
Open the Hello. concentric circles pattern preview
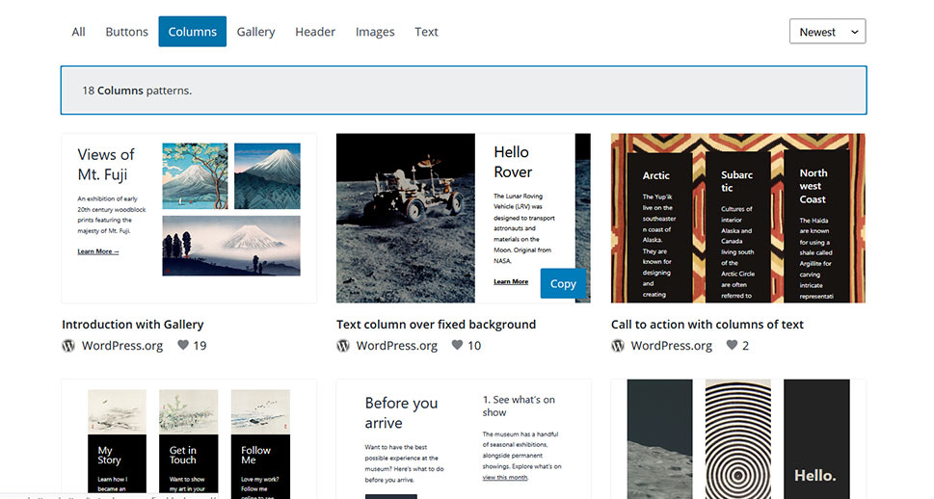pyautogui.click(x=738, y=439)
